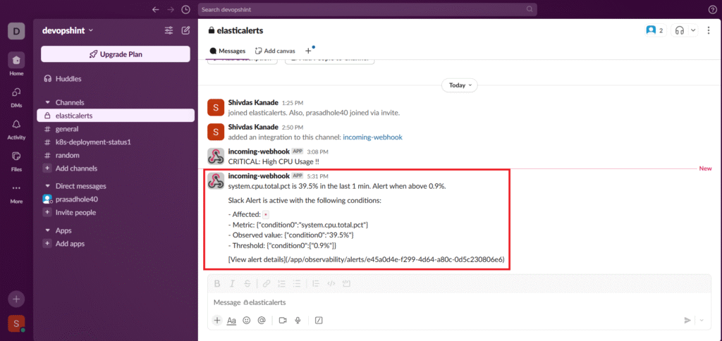
Task: Open the Add canvas tab
Action: [276, 51]
